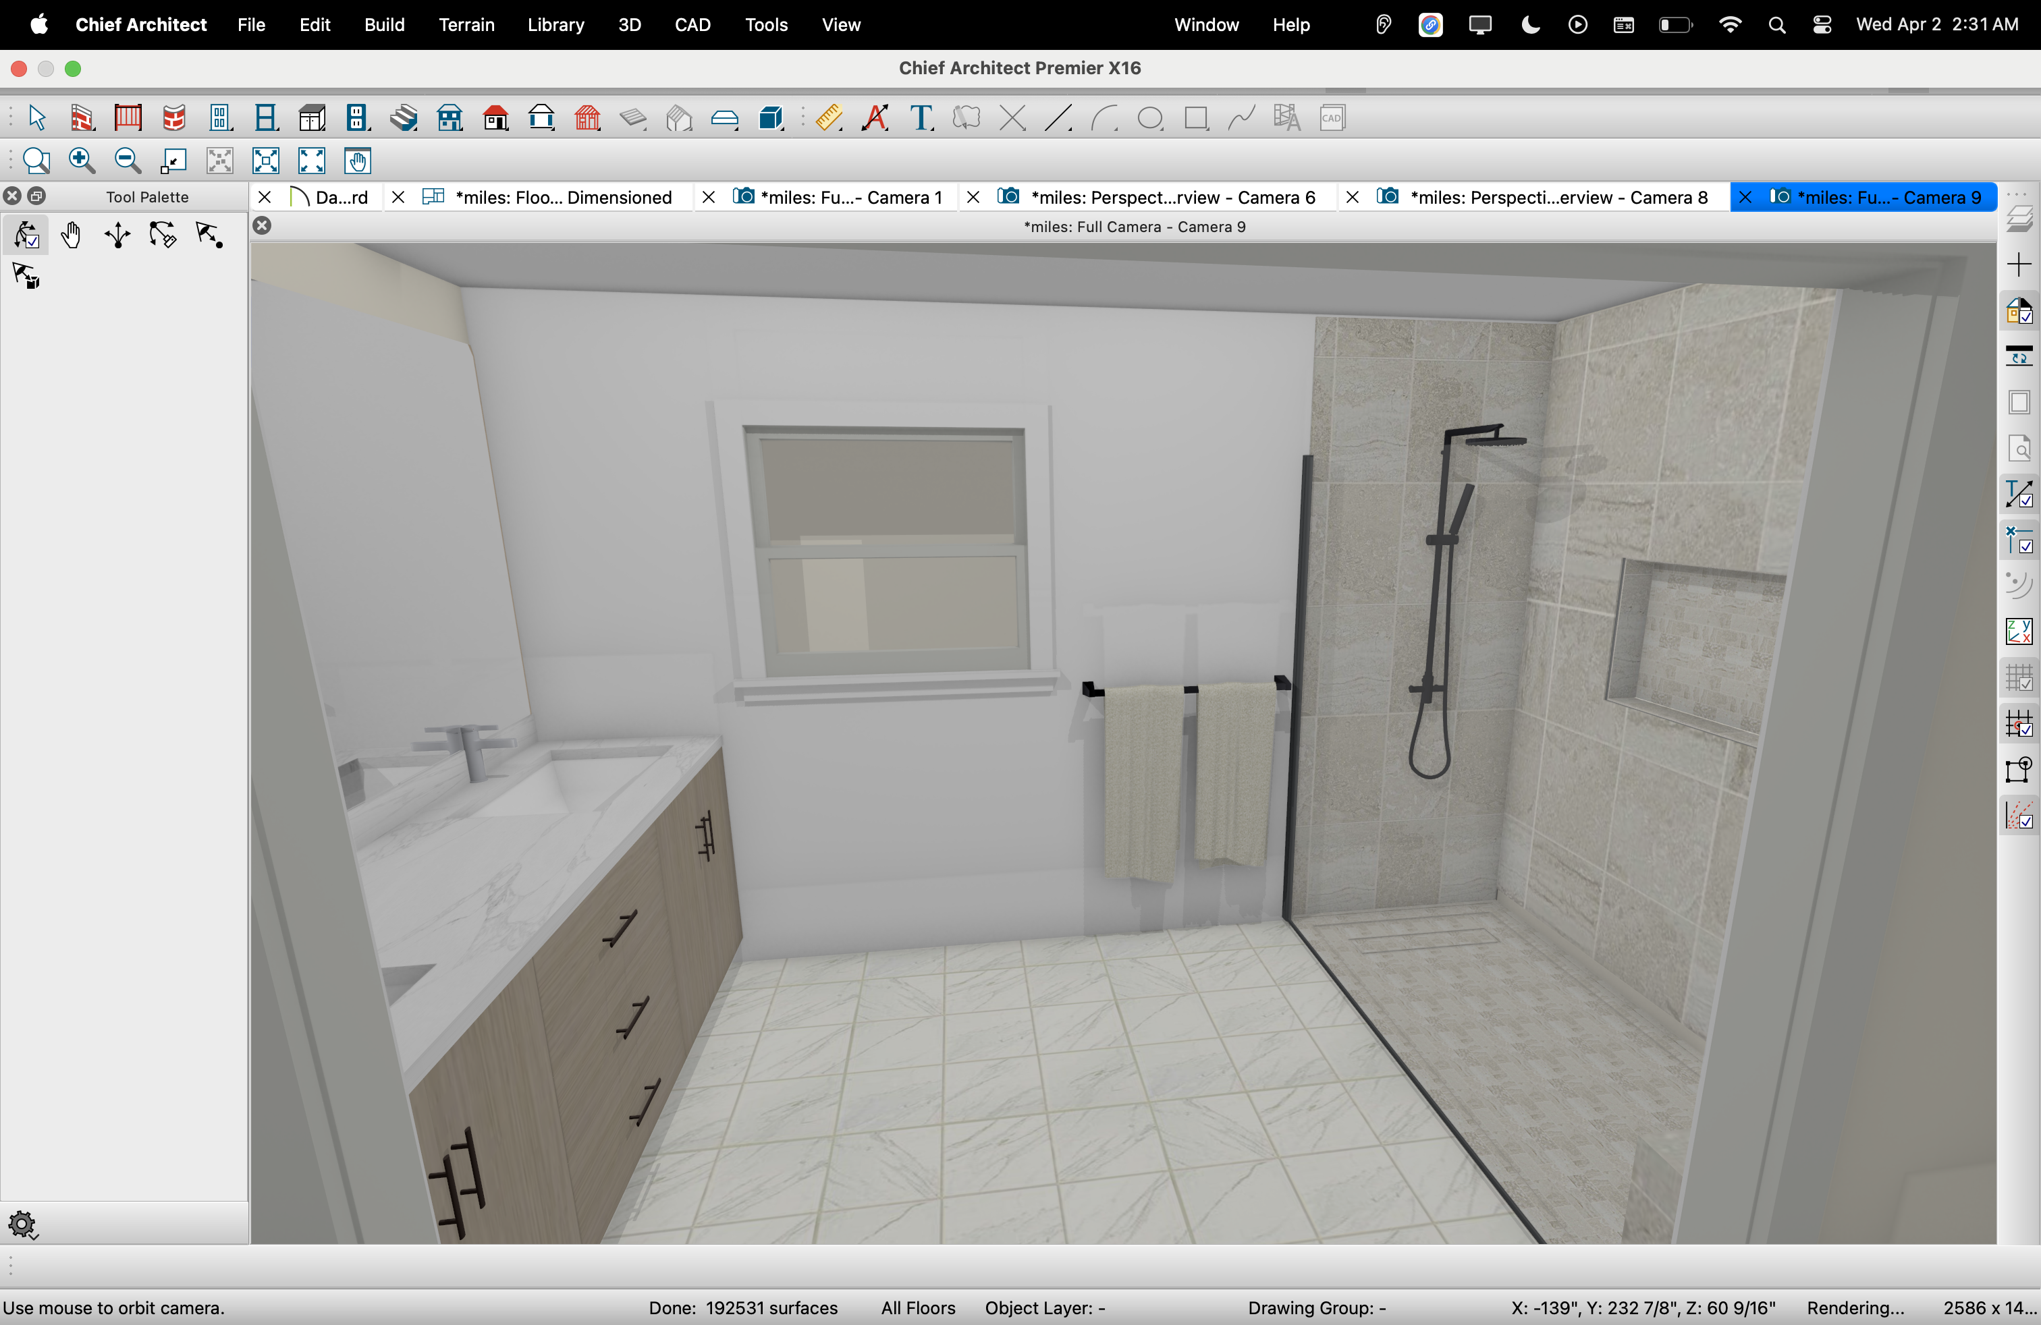Choose the Select Objects arrow tool
The width and height of the screenshot is (2041, 1325).
pos(36,117)
